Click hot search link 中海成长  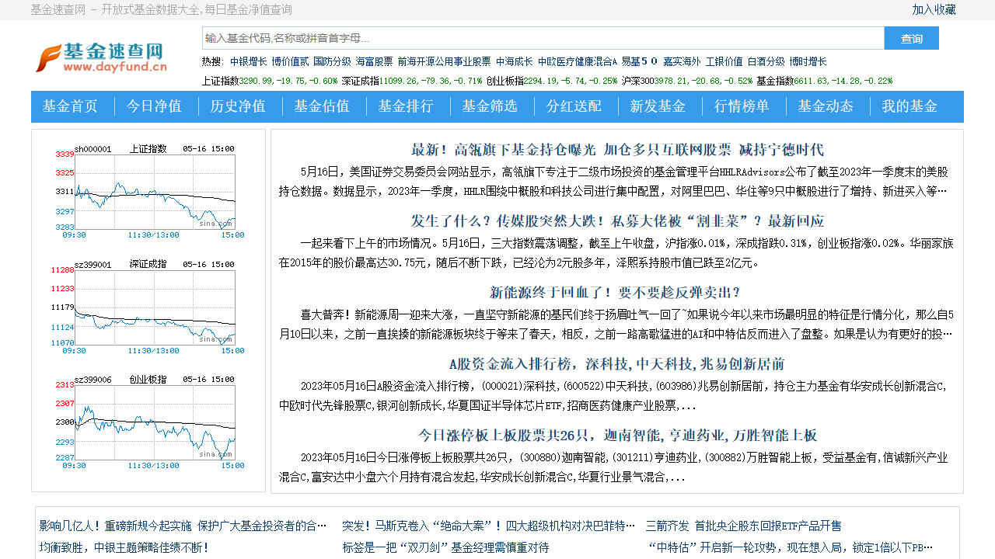tap(515, 61)
